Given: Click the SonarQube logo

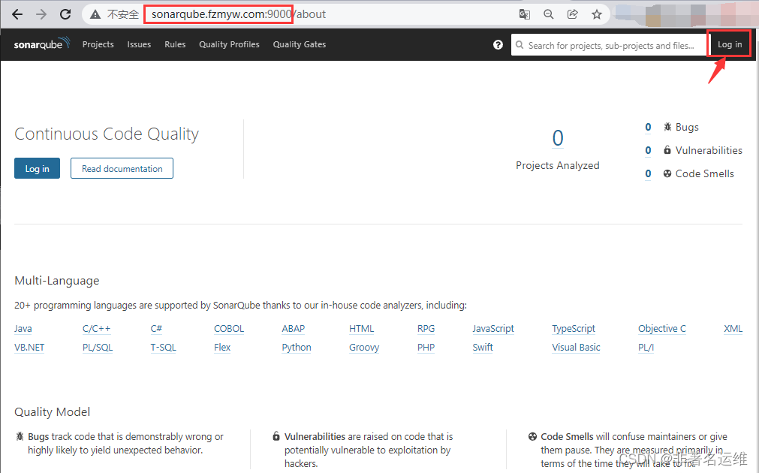Looking at the screenshot, I should coord(42,44).
